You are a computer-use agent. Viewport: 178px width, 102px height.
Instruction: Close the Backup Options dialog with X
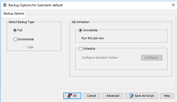(173, 5)
